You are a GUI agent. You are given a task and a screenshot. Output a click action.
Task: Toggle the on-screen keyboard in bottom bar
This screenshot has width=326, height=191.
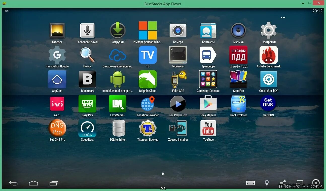coord(250,183)
